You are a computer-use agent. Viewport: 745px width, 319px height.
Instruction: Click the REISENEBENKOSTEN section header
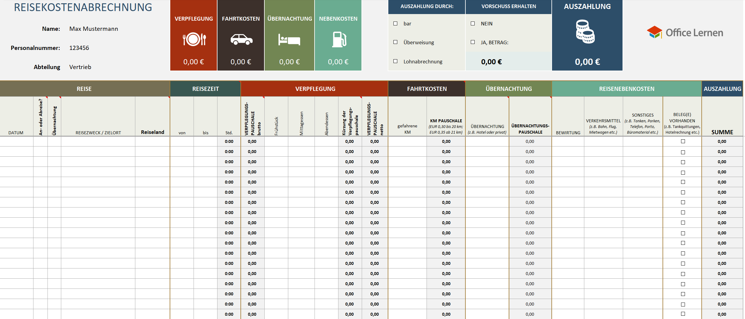click(626, 89)
